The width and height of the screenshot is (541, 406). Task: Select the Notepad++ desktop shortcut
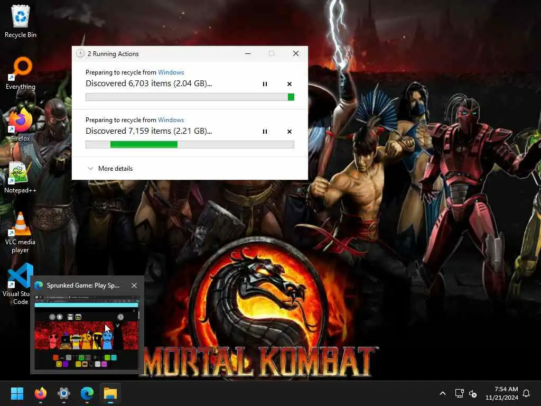21,177
